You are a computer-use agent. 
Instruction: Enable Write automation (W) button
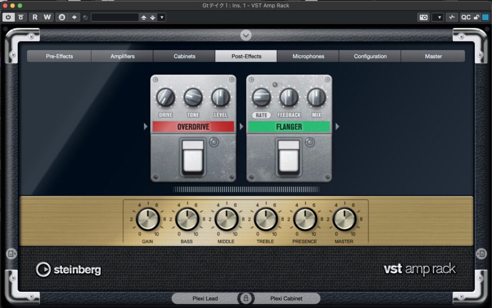(x=47, y=17)
